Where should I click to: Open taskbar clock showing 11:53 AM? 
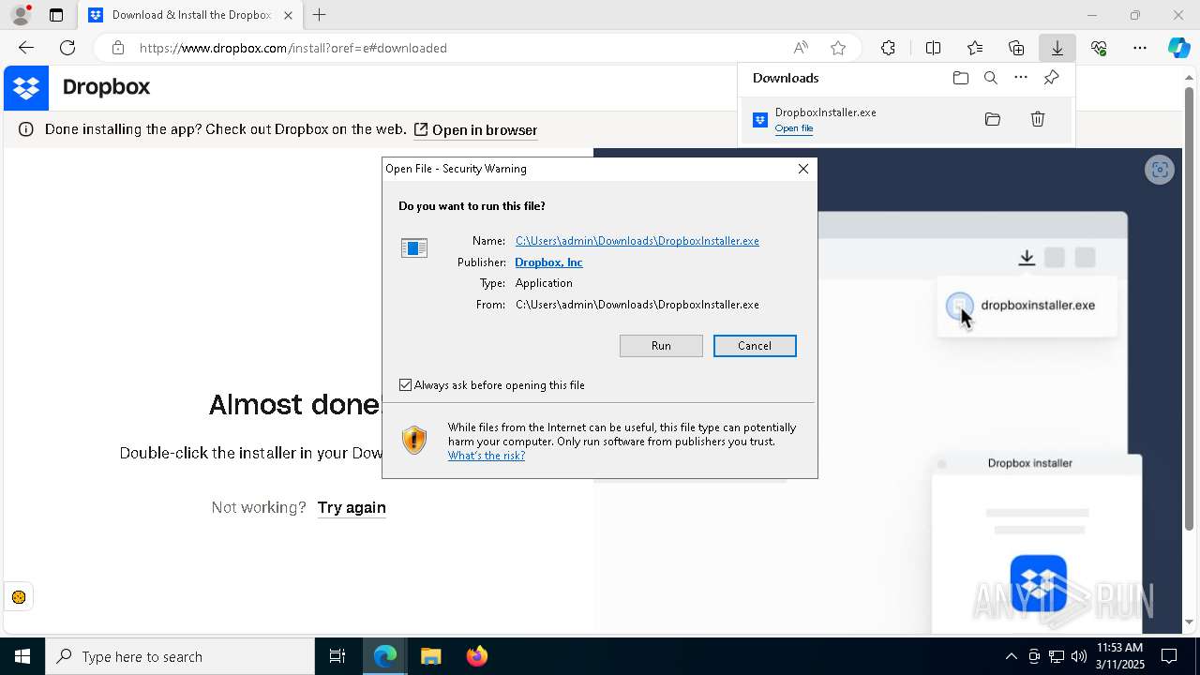(1120, 656)
